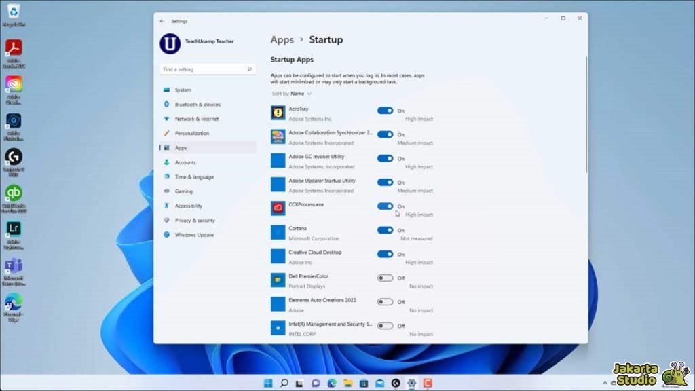The image size is (695, 391).
Task: Select Apps in the sidebar
Action: coord(208,148)
